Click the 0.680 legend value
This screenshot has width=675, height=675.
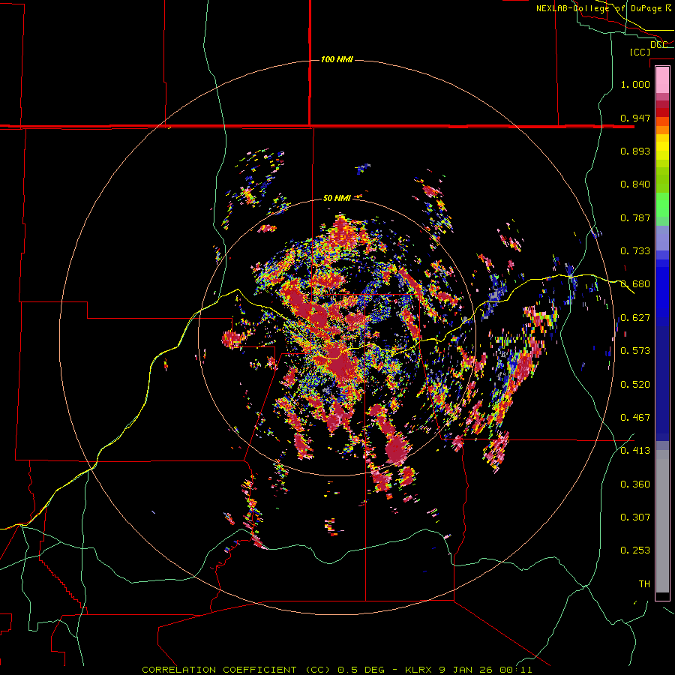click(635, 284)
